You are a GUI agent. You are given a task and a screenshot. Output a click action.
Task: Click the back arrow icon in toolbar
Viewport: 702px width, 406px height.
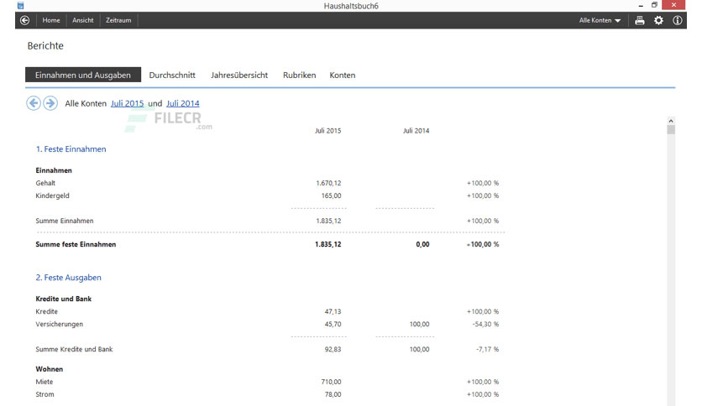point(24,20)
